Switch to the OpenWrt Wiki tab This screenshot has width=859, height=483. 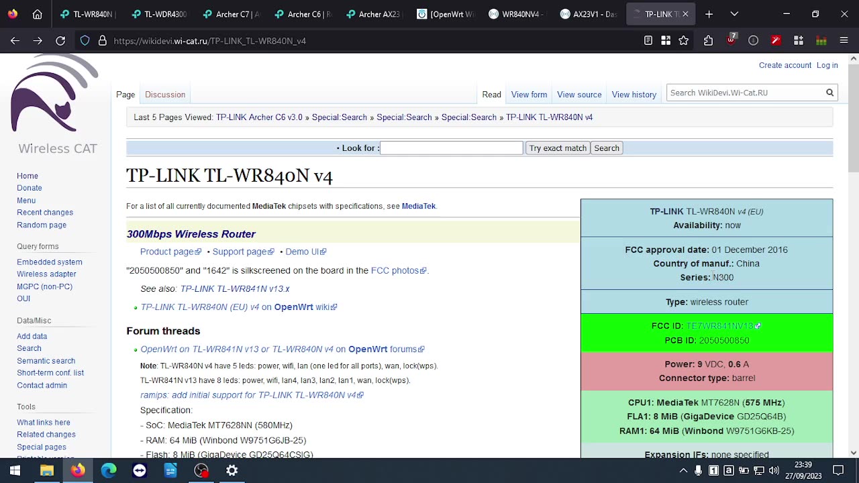tap(446, 14)
